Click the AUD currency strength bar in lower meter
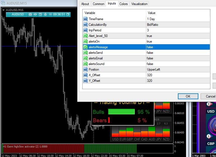Screen dimensions: 216x157 pyautogui.click(x=152, y=132)
